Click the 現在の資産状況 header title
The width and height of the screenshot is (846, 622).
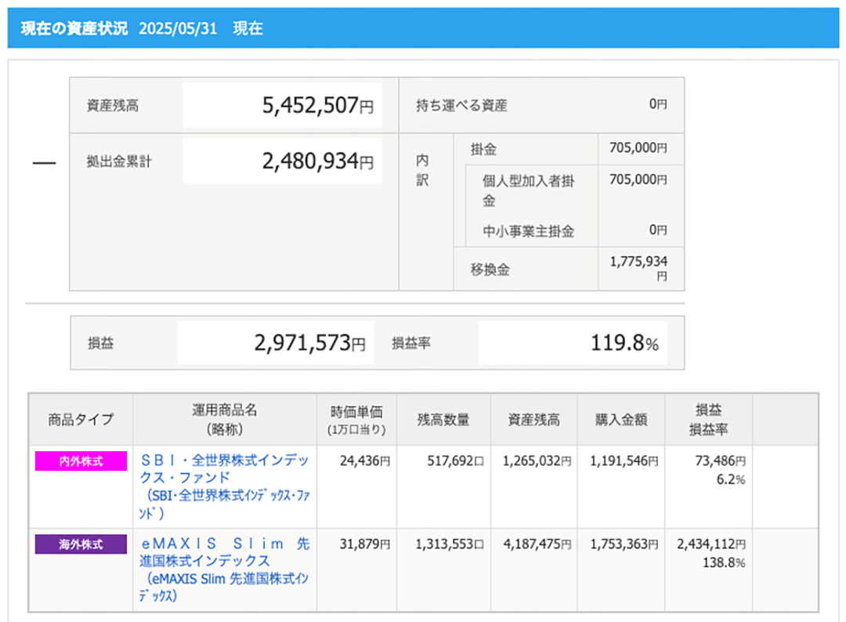[74, 28]
